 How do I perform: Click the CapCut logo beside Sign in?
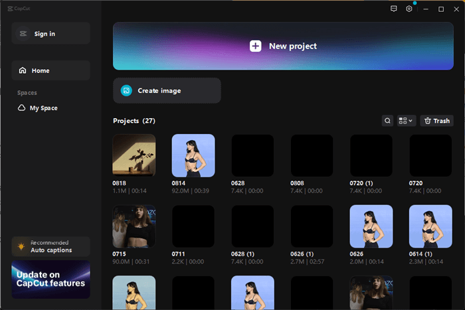23,34
